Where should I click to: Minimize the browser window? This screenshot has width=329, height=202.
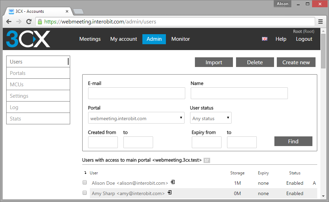(x=298, y=4)
